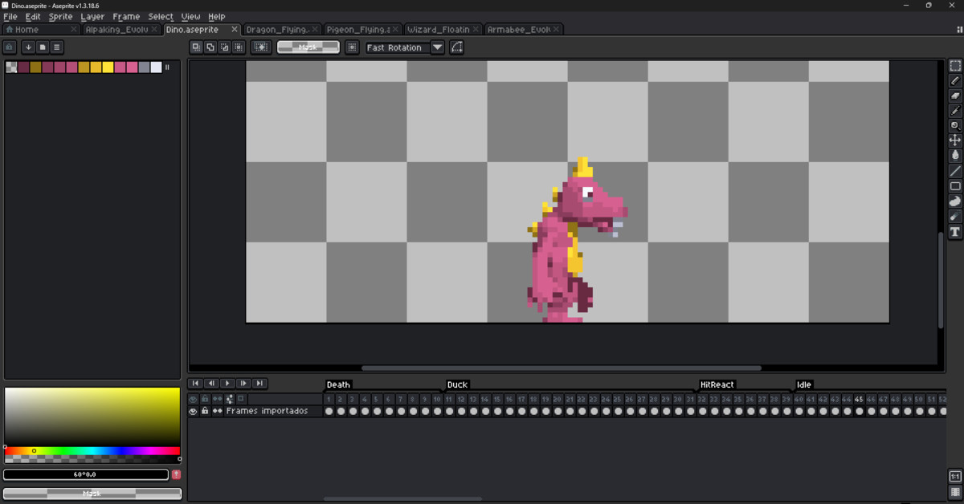964x504 pixels.
Task: Close the Alpaking_Evolv tab
Action: click(155, 30)
